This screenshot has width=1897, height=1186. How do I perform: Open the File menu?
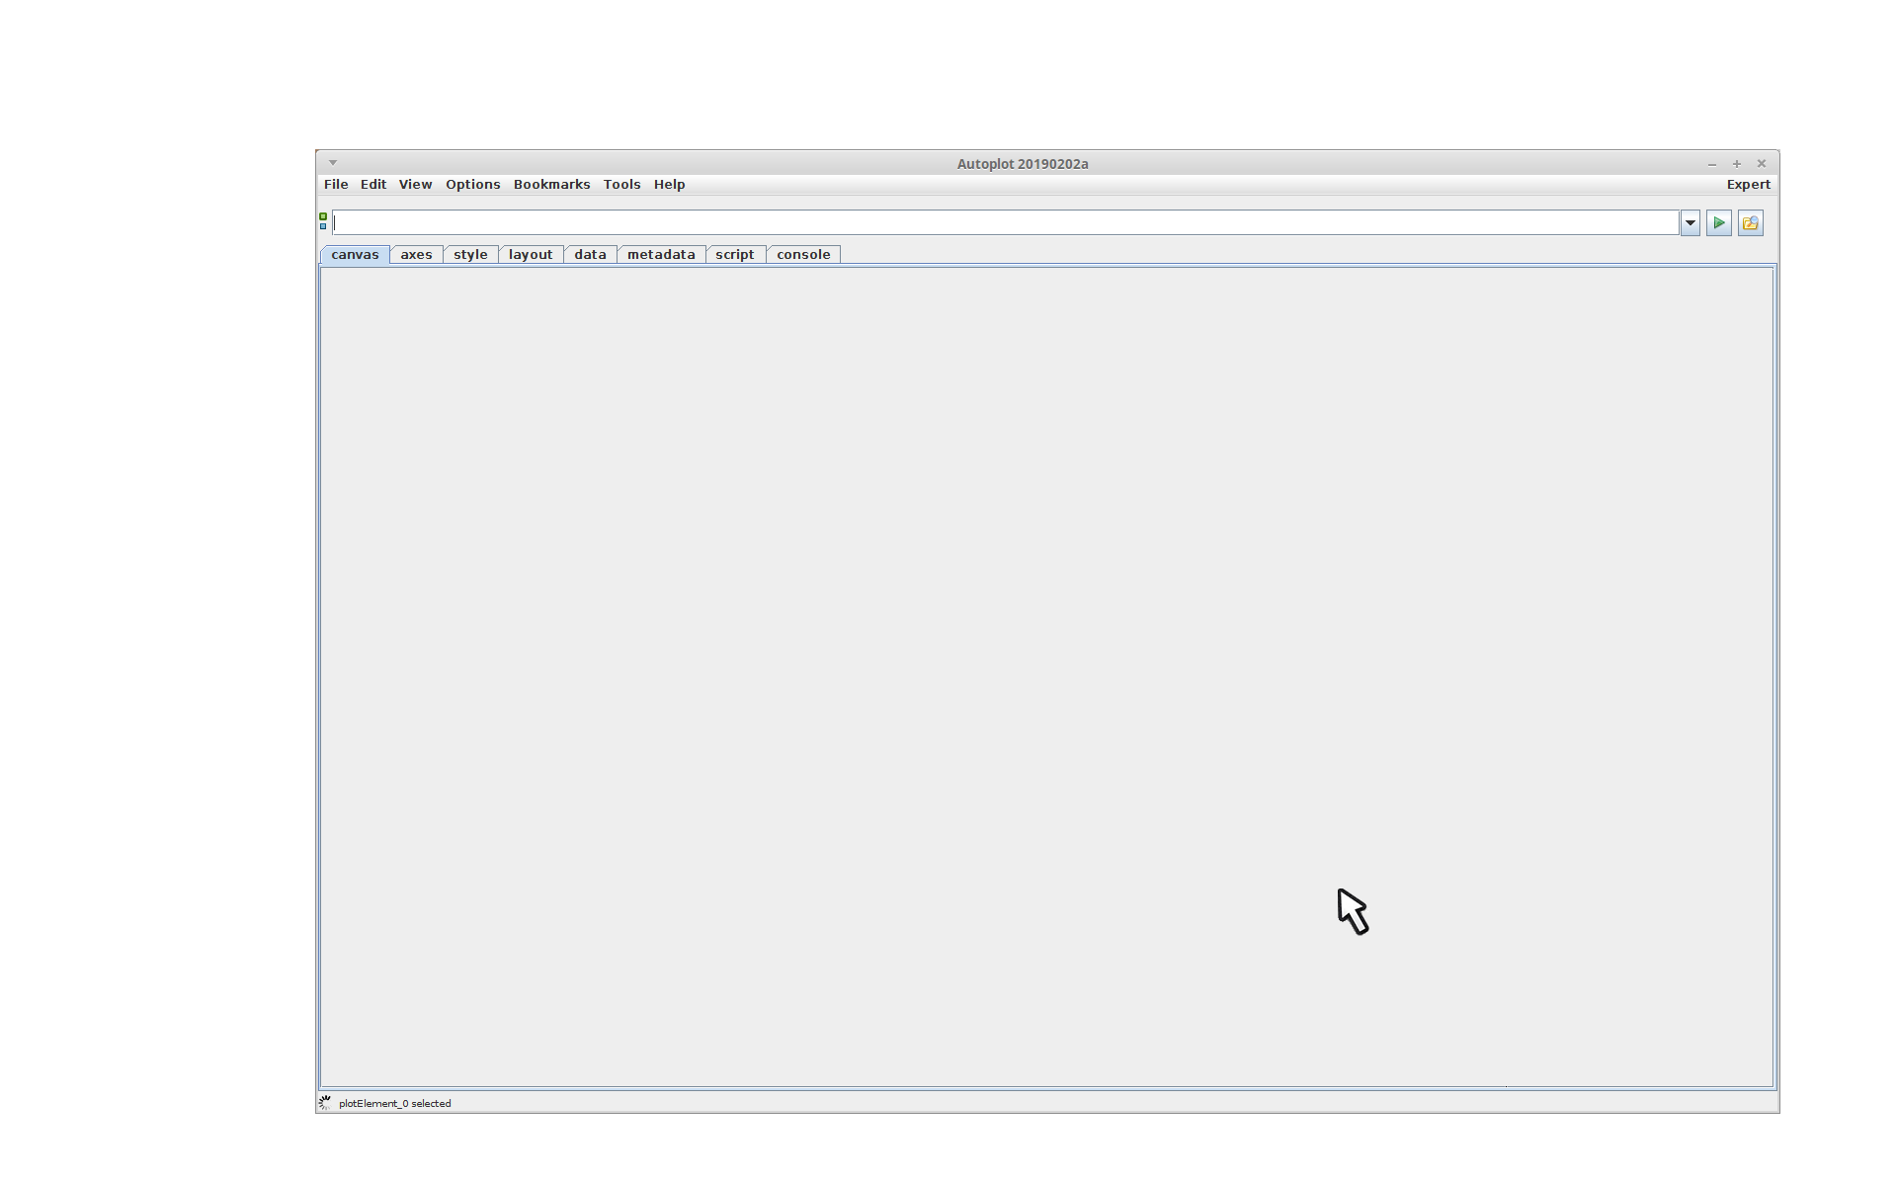point(336,185)
